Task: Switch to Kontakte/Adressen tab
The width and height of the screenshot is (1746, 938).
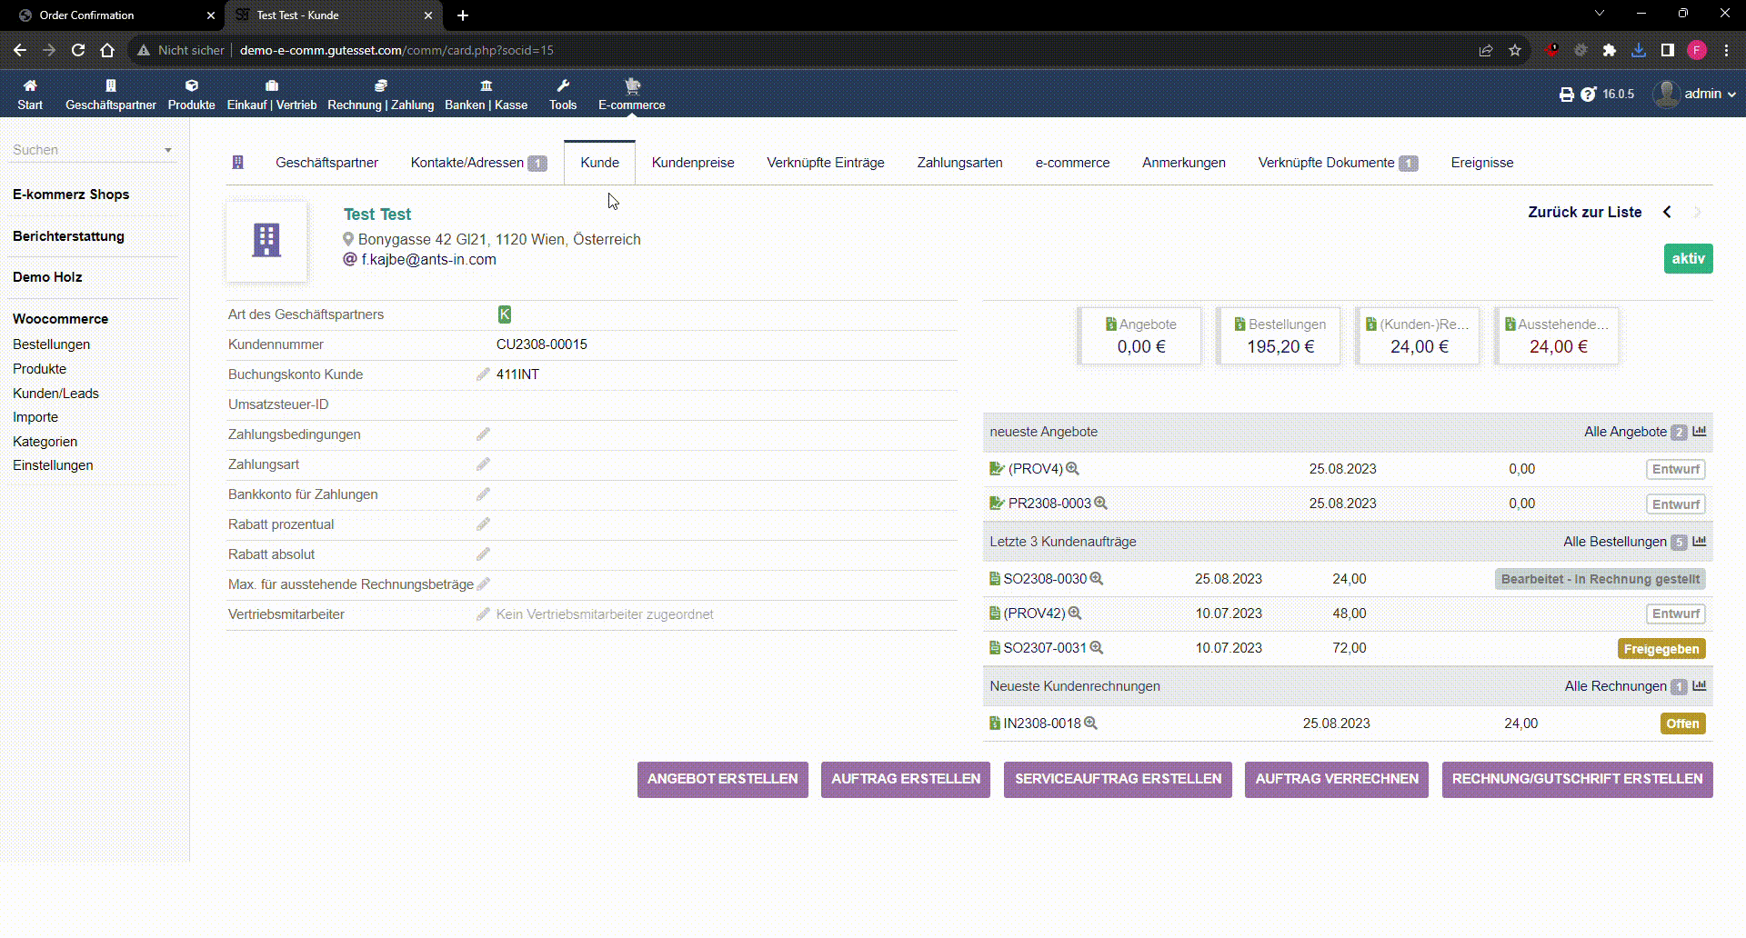Action: click(x=478, y=163)
